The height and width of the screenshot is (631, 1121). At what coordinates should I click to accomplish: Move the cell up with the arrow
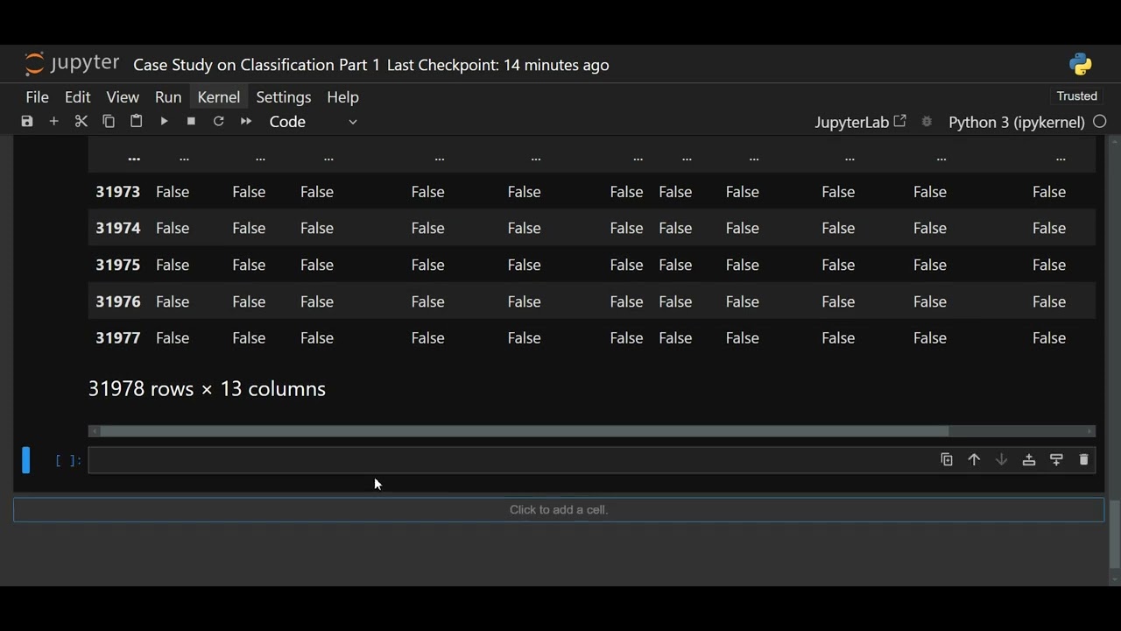tap(974, 460)
